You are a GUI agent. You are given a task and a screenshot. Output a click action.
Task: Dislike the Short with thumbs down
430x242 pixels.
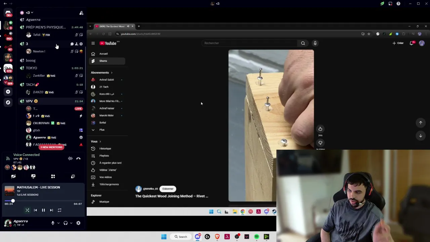pyautogui.click(x=320, y=143)
